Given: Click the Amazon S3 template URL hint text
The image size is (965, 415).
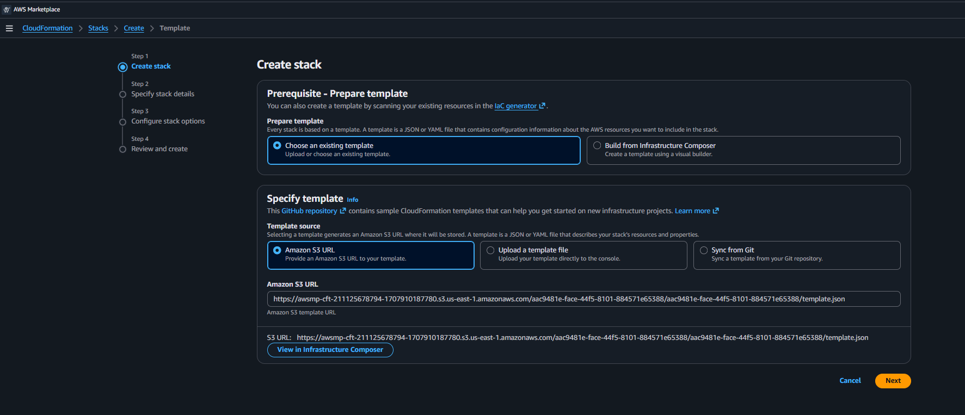Looking at the screenshot, I should pyautogui.click(x=302, y=313).
